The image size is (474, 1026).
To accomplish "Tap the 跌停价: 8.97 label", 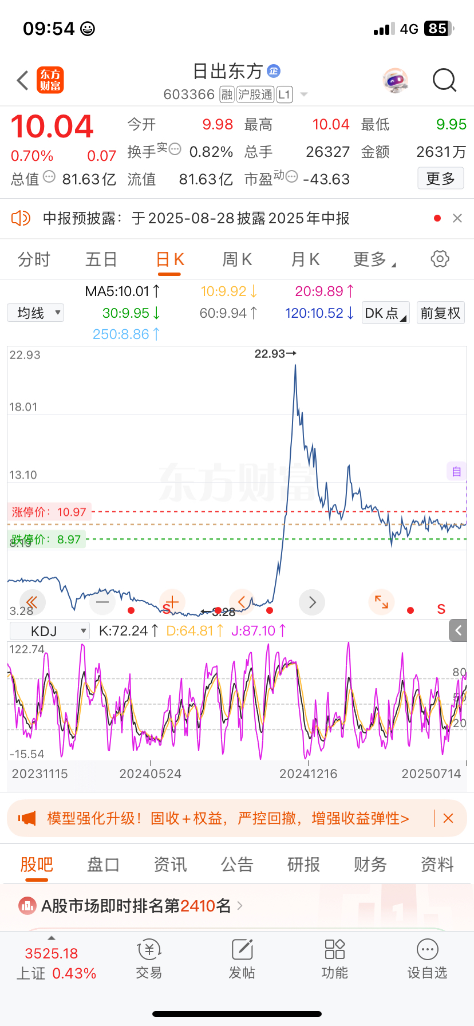I will [46, 539].
